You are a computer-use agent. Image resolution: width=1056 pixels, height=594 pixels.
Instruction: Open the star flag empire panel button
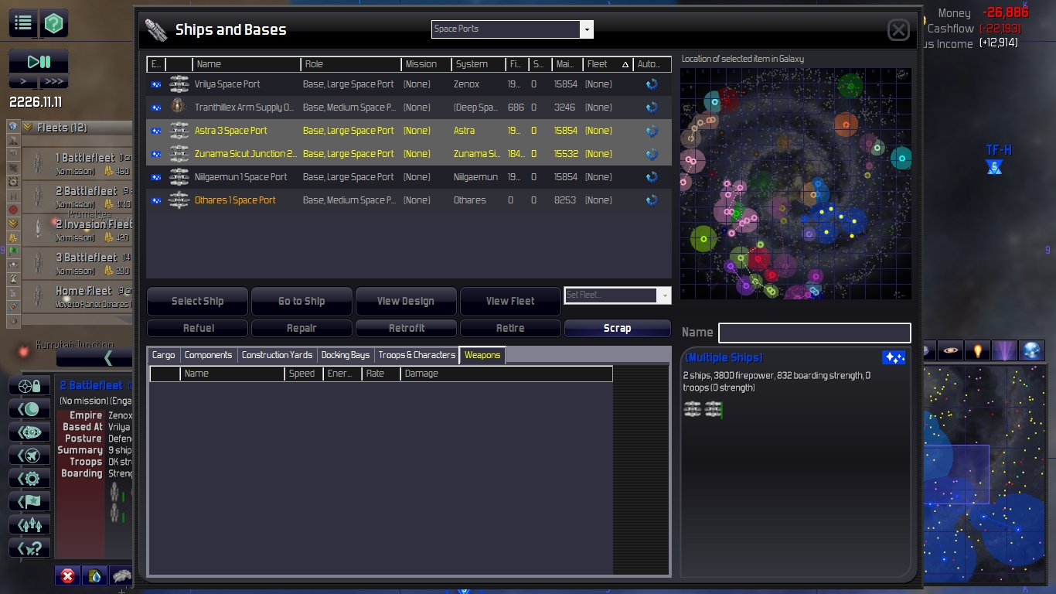(x=29, y=502)
